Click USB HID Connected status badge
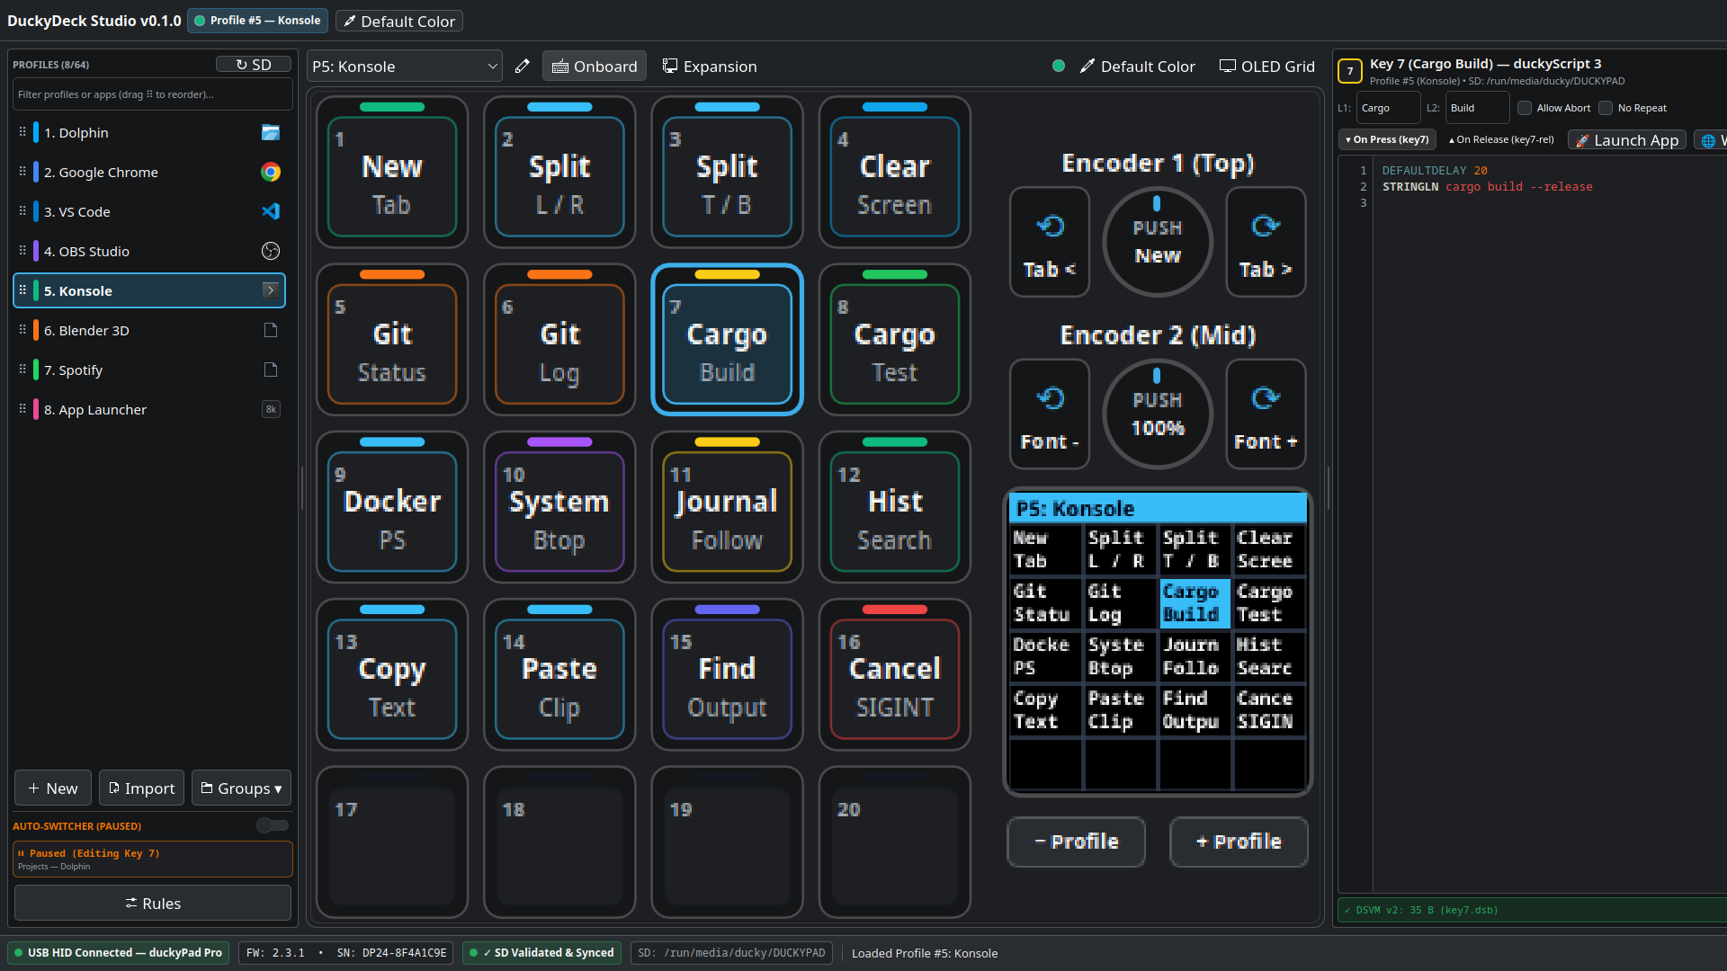 [118, 953]
